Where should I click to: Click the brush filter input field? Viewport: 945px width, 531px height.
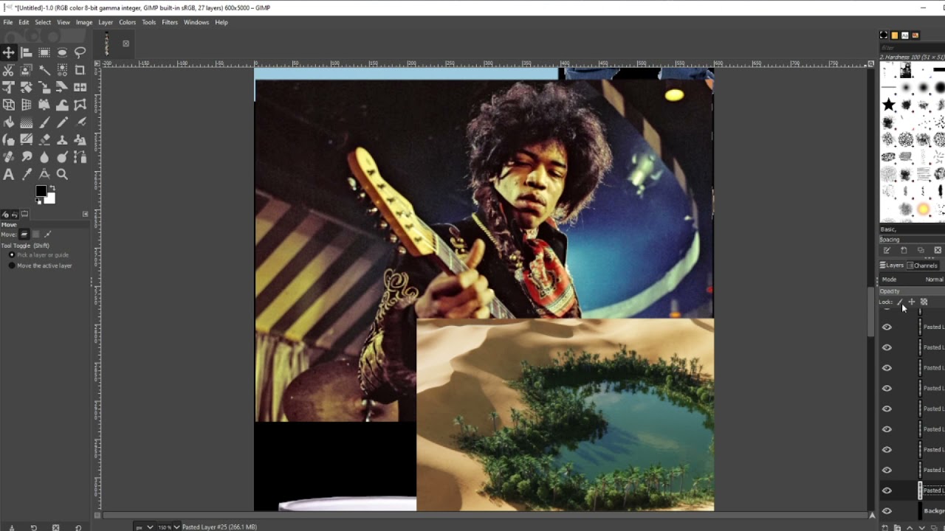pyautogui.click(x=913, y=48)
